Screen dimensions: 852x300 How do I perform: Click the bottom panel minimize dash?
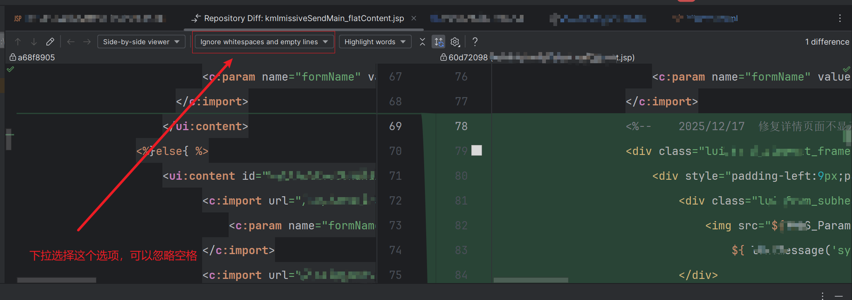point(839,295)
